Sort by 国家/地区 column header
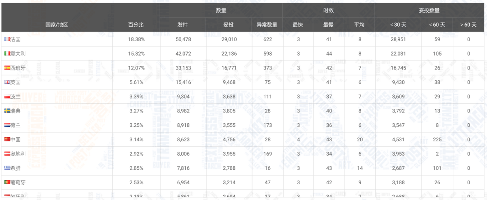487x200 pixels. (56, 25)
